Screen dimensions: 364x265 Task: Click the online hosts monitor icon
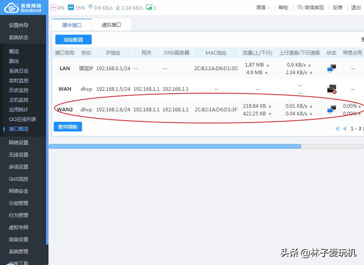149,7
